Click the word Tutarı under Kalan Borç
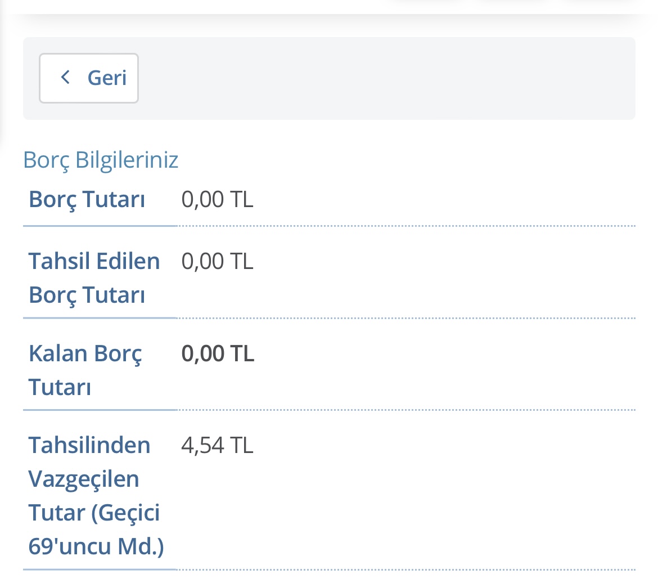Viewport: 658px width, 583px height. (60, 387)
